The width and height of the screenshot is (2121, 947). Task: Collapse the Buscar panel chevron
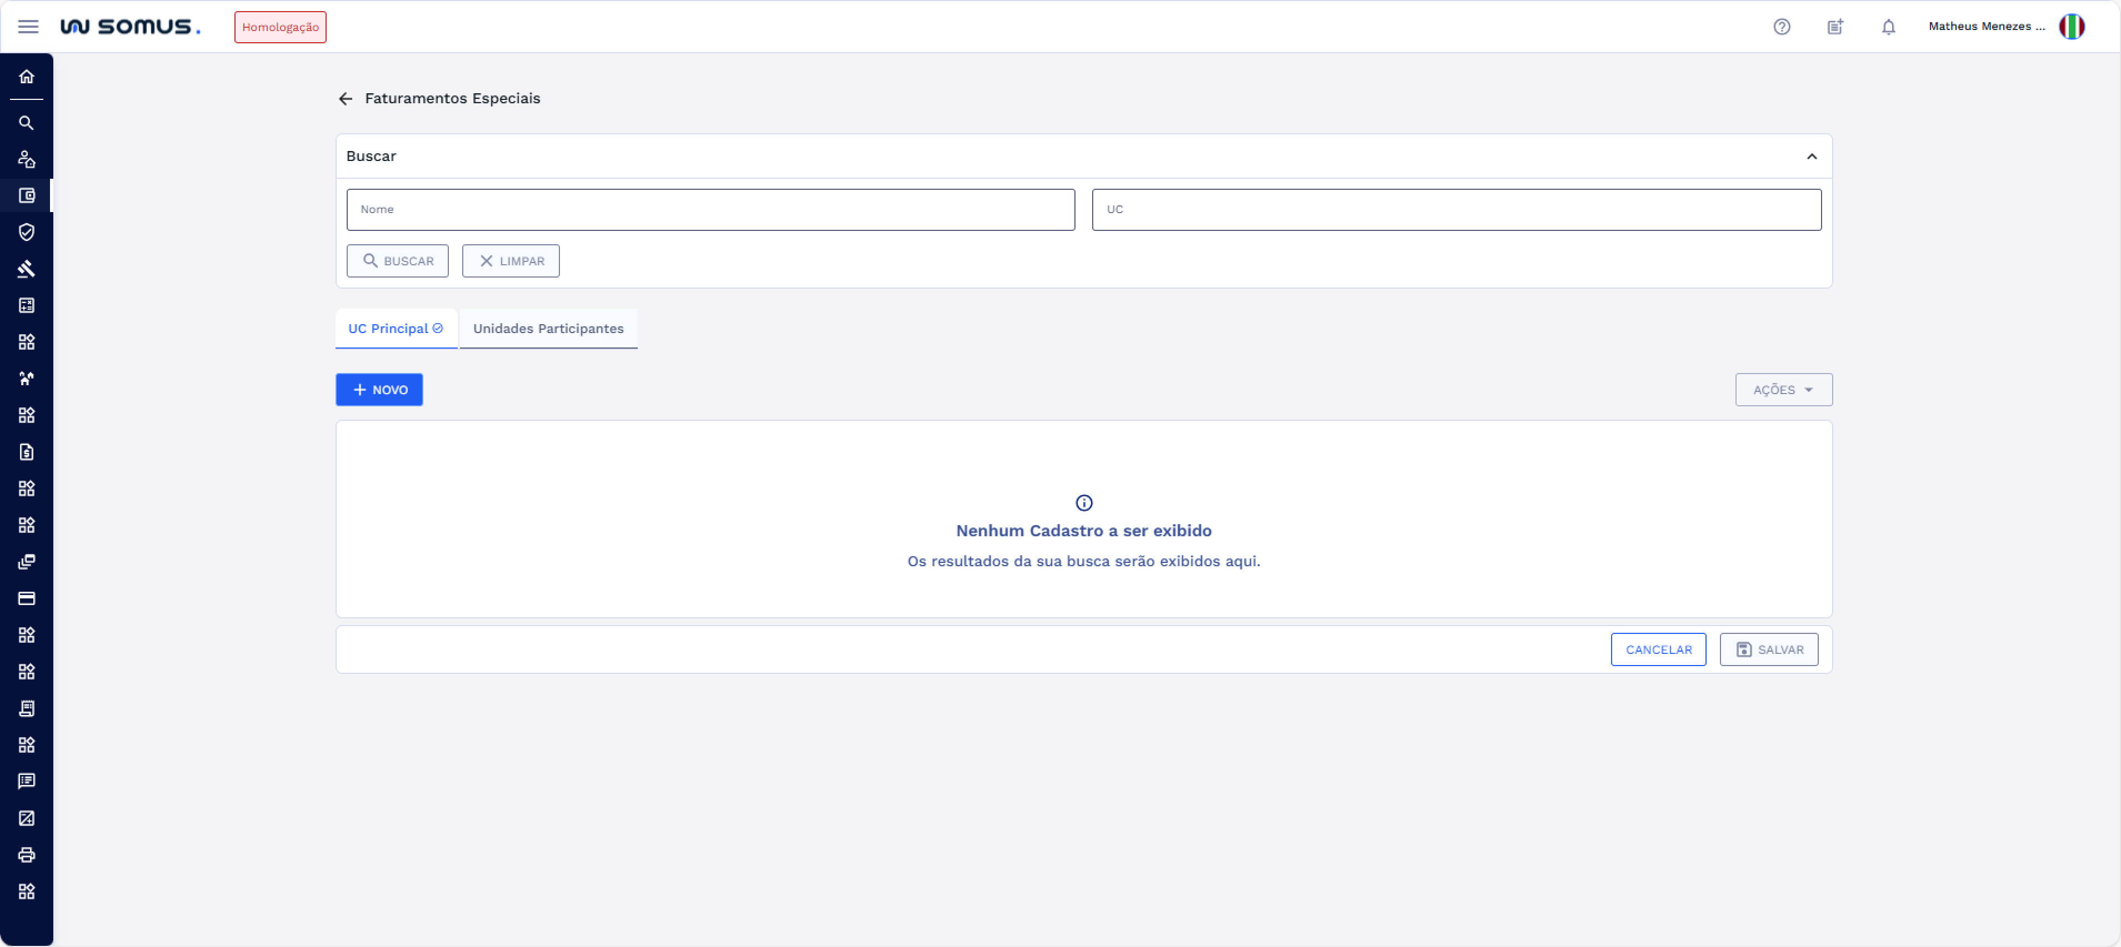(x=1812, y=157)
